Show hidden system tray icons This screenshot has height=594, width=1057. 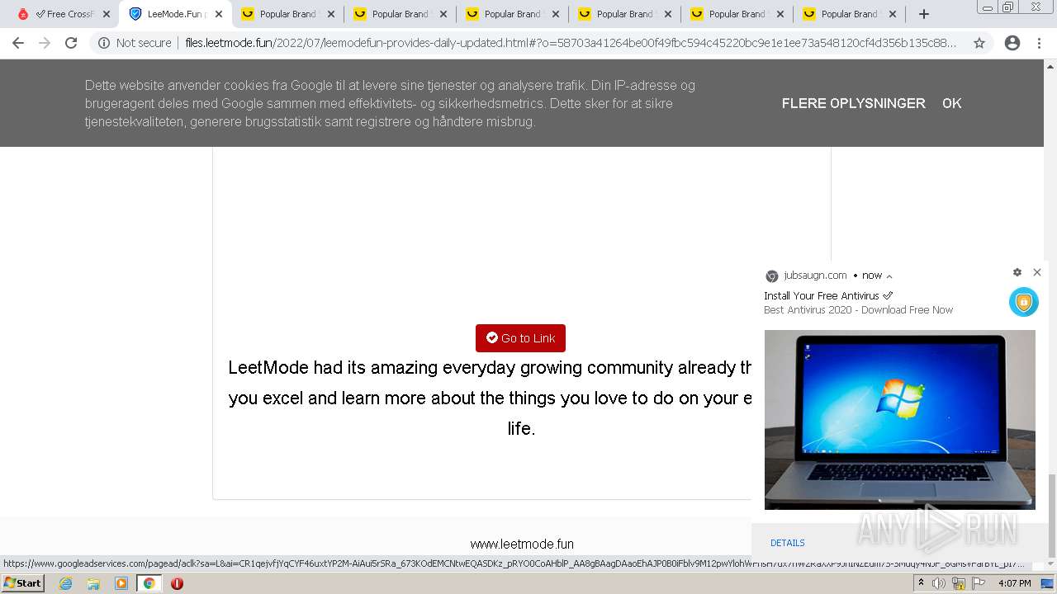[x=921, y=583]
